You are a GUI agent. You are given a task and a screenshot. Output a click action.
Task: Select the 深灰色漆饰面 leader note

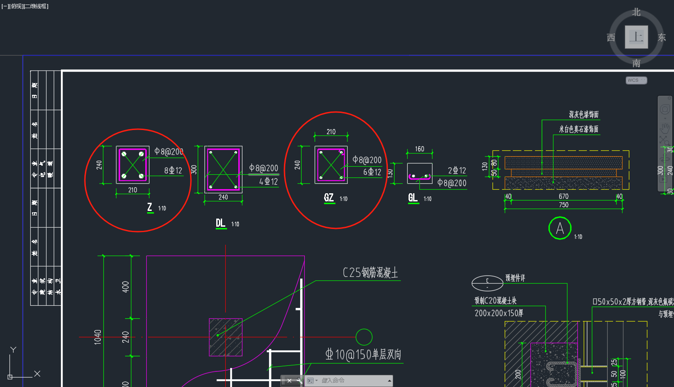point(584,115)
